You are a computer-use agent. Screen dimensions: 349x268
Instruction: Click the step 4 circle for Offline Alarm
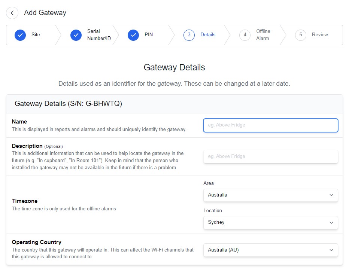click(245, 35)
